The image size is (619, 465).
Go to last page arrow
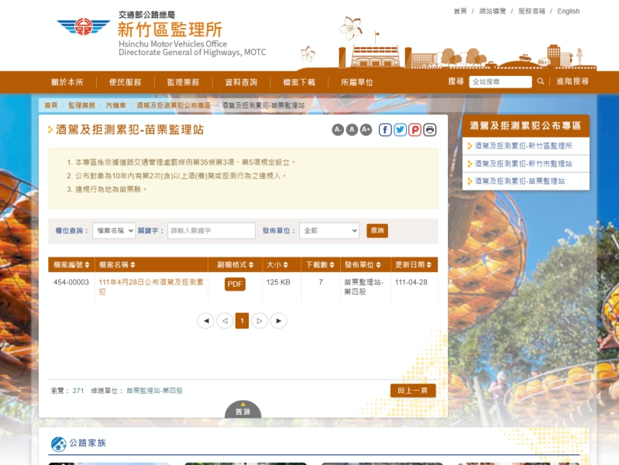click(x=278, y=321)
